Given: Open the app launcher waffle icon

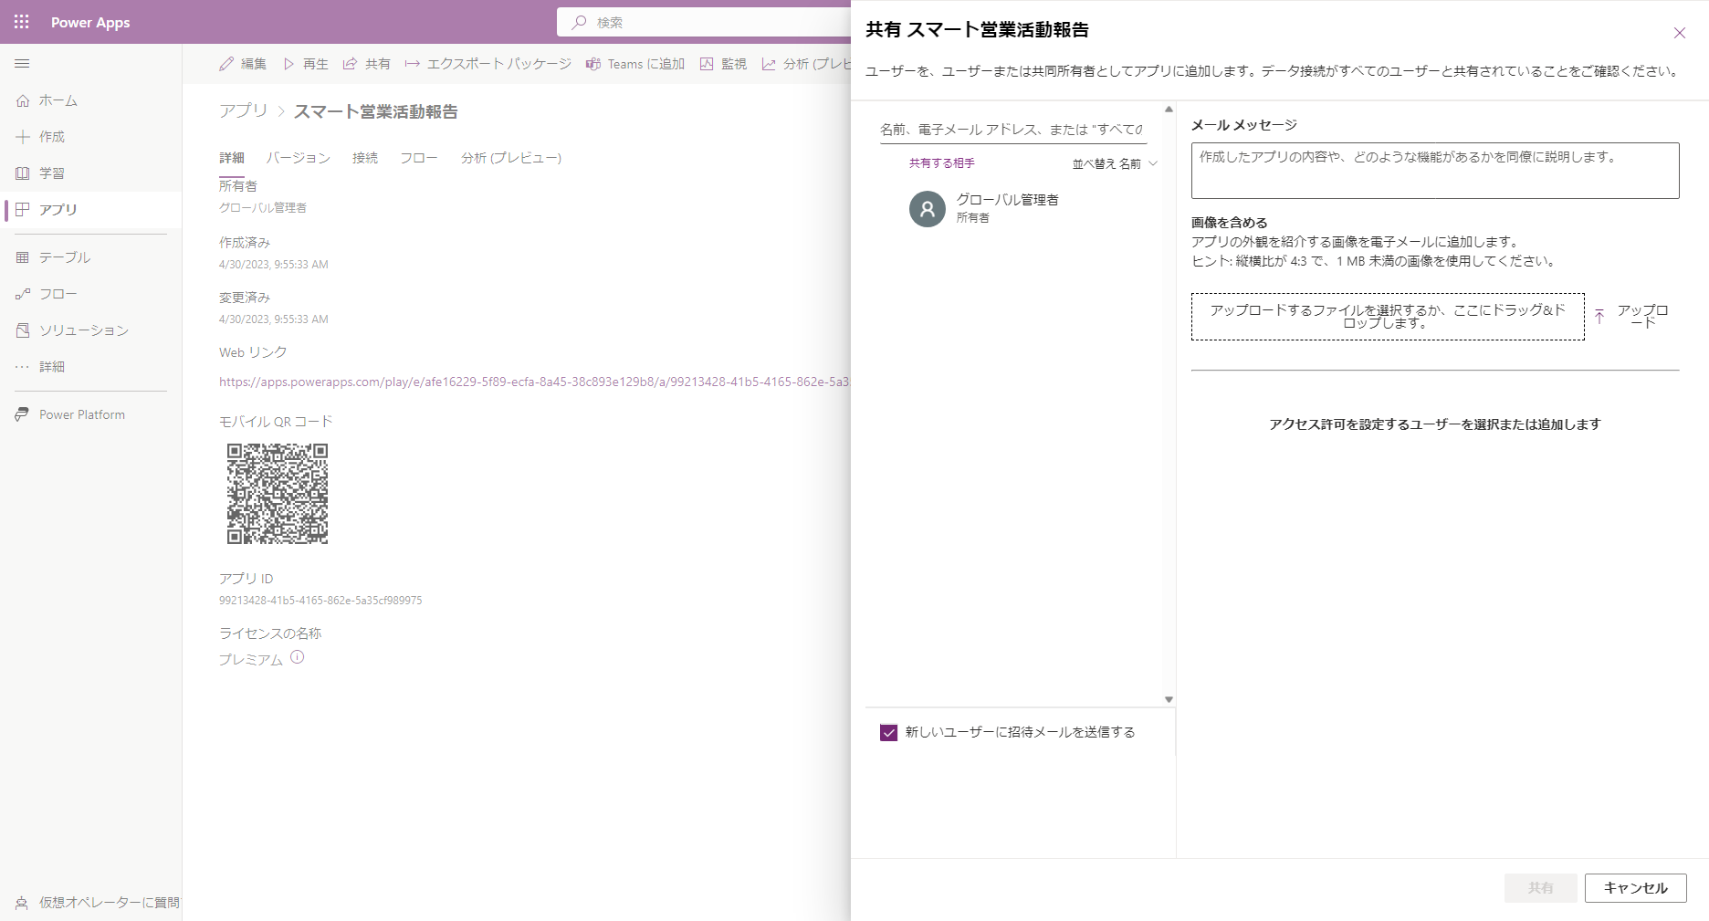Looking at the screenshot, I should pyautogui.click(x=22, y=22).
